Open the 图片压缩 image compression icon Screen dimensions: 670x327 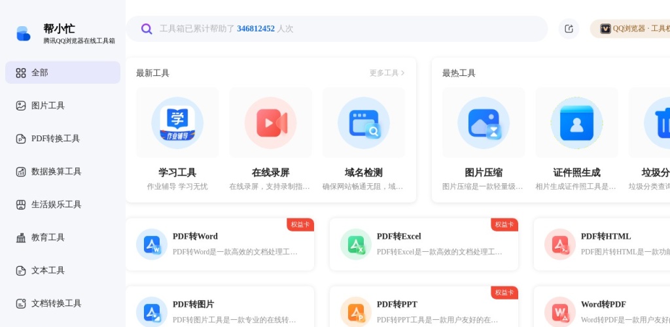(484, 123)
